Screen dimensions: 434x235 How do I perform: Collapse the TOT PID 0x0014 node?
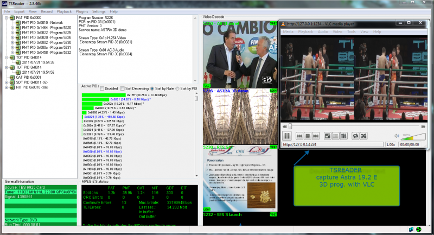point(7,58)
